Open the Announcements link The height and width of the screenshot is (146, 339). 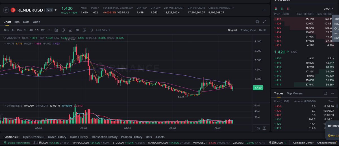coord(326,143)
